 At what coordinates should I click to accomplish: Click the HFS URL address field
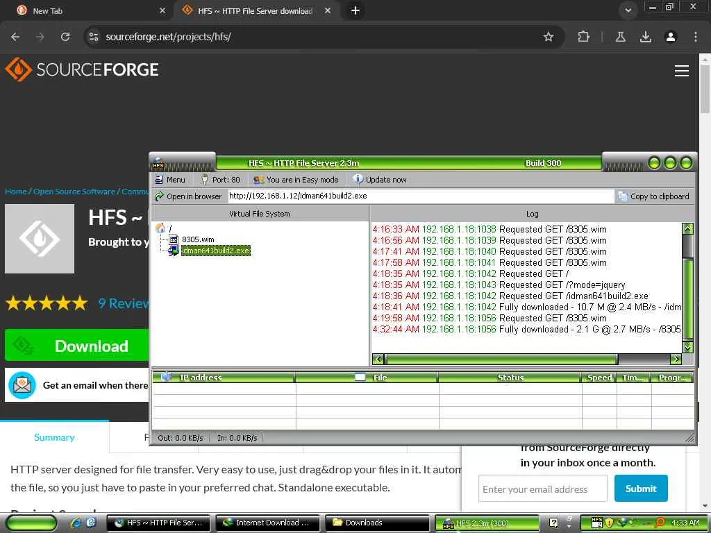(421, 196)
